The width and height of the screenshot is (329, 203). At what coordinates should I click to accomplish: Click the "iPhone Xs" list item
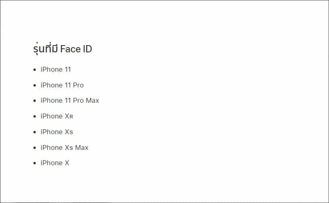click(57, 132)
